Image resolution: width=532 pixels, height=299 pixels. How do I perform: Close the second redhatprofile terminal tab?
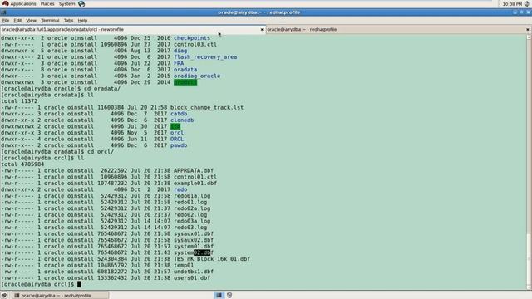527,30
